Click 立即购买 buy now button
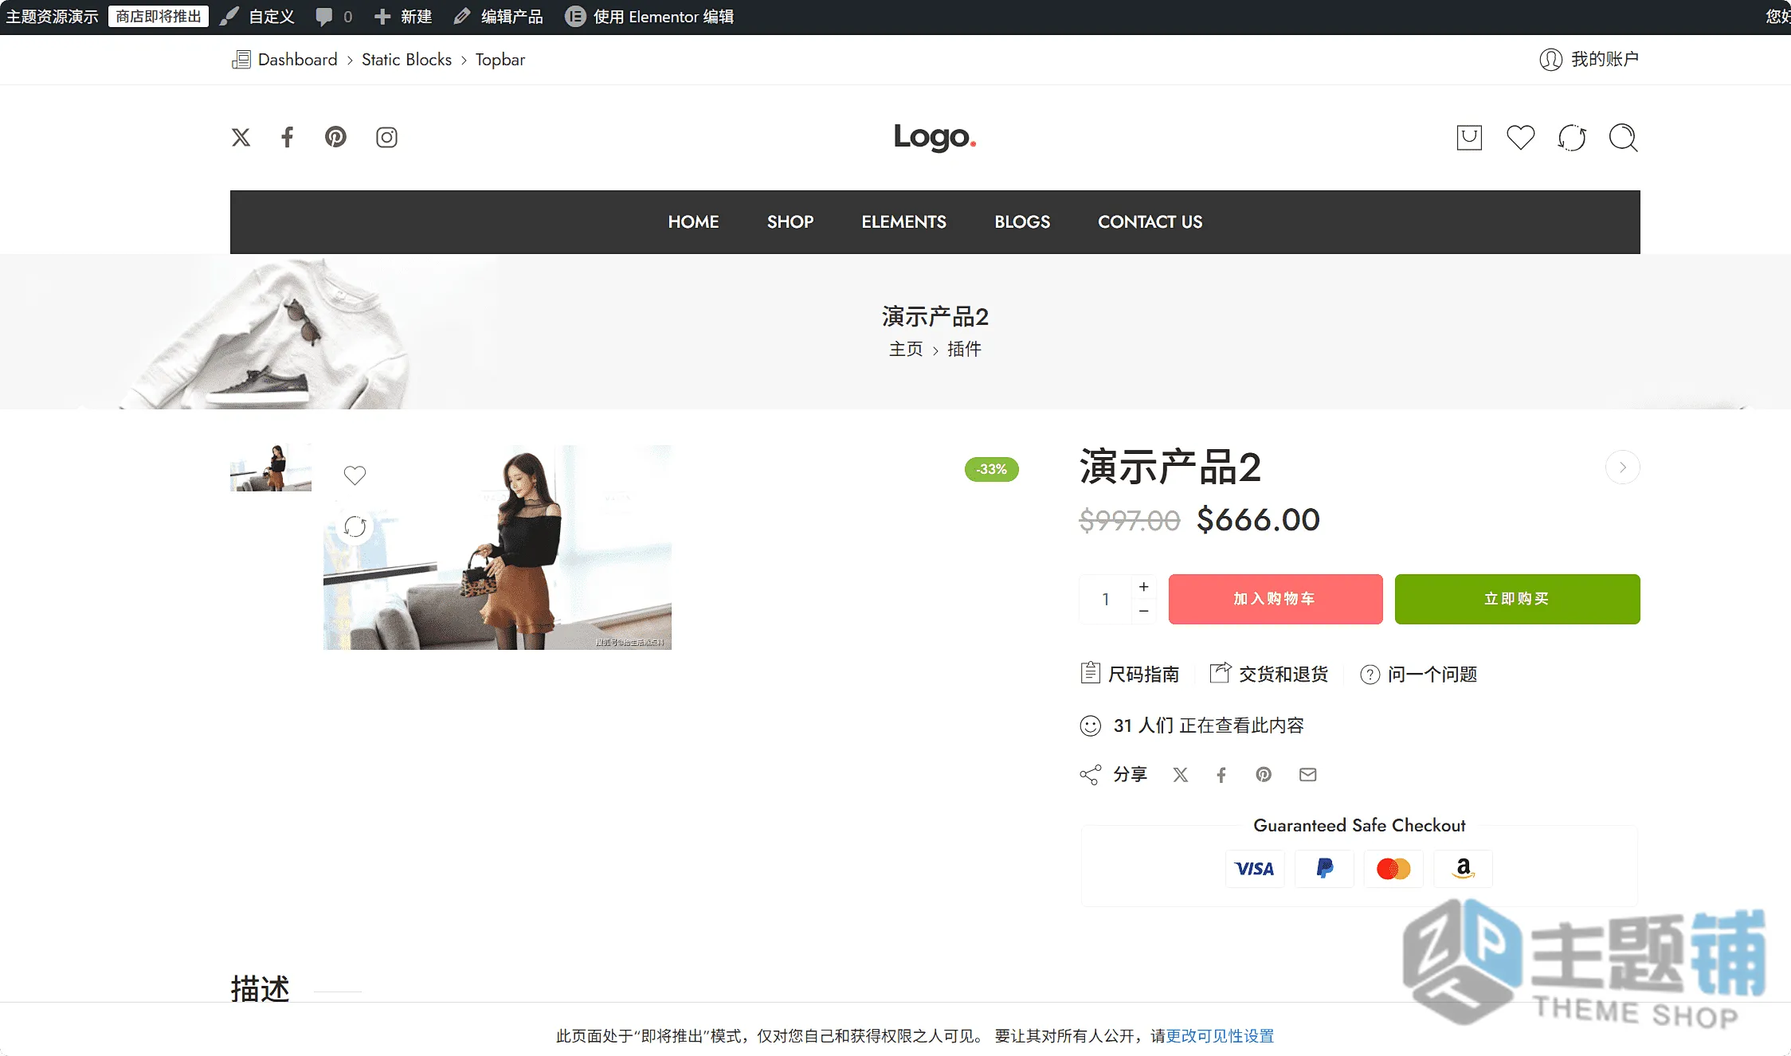 1517,599
